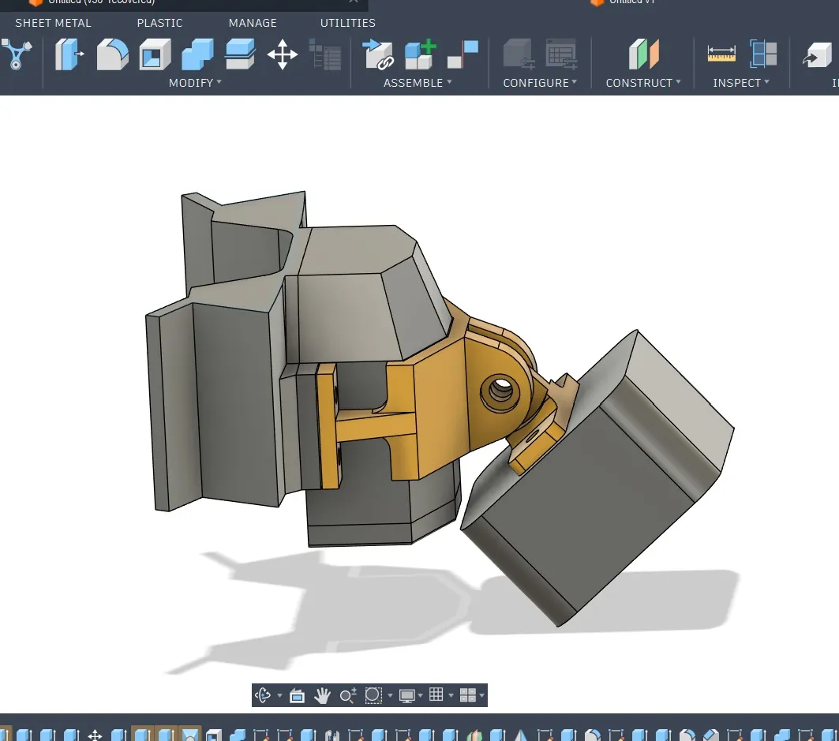Screen dimensions: 839x741
Task: Activate the Orbit navigation tool
Action: point(263,695)
